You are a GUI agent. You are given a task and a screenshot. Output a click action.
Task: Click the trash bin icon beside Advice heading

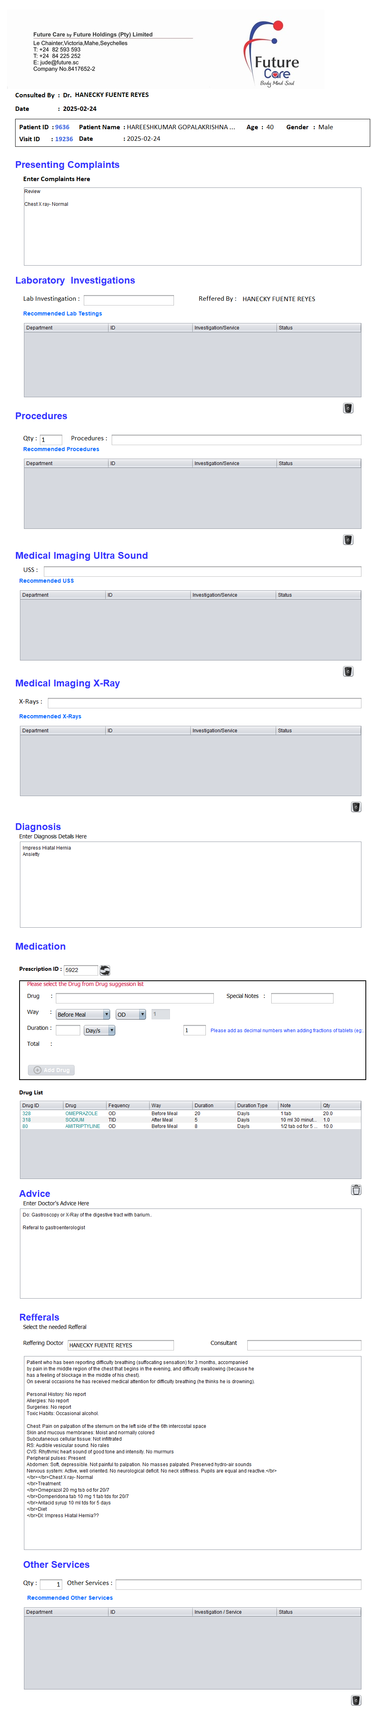pyautogui.click(x=356, y=1189)
